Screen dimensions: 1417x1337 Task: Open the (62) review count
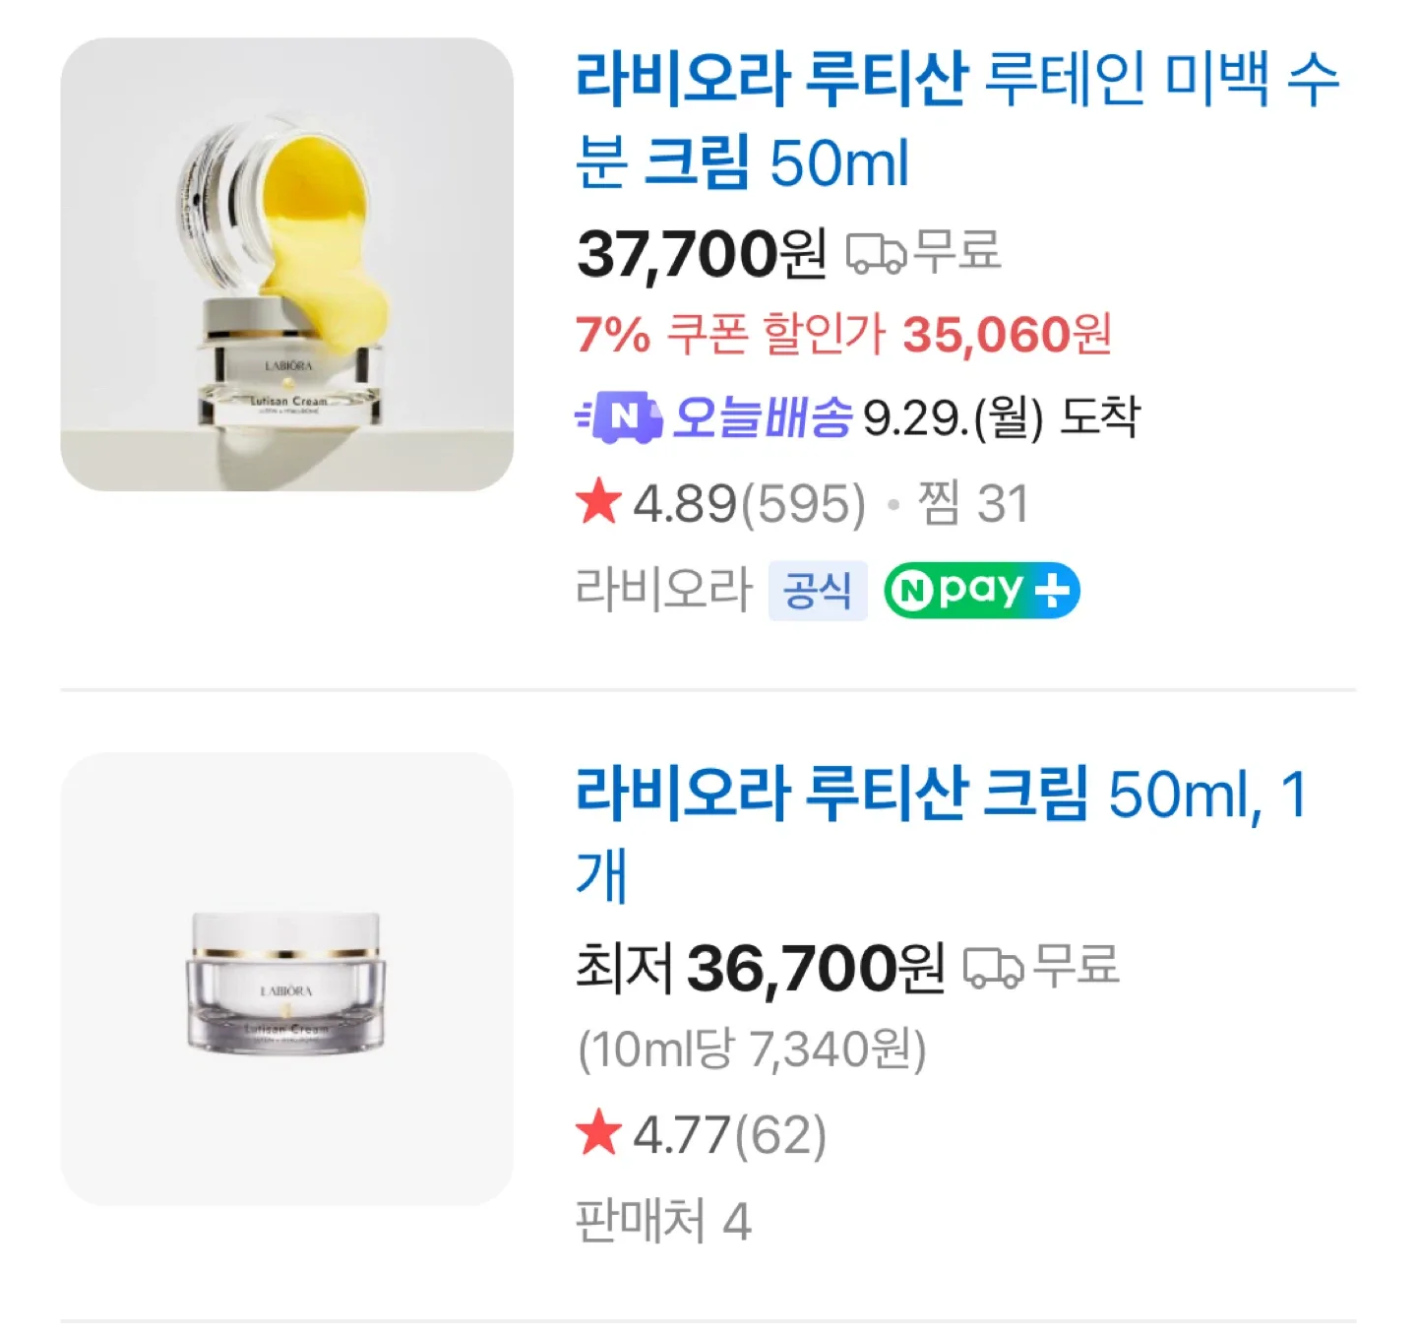click(x=780, y=1134)
